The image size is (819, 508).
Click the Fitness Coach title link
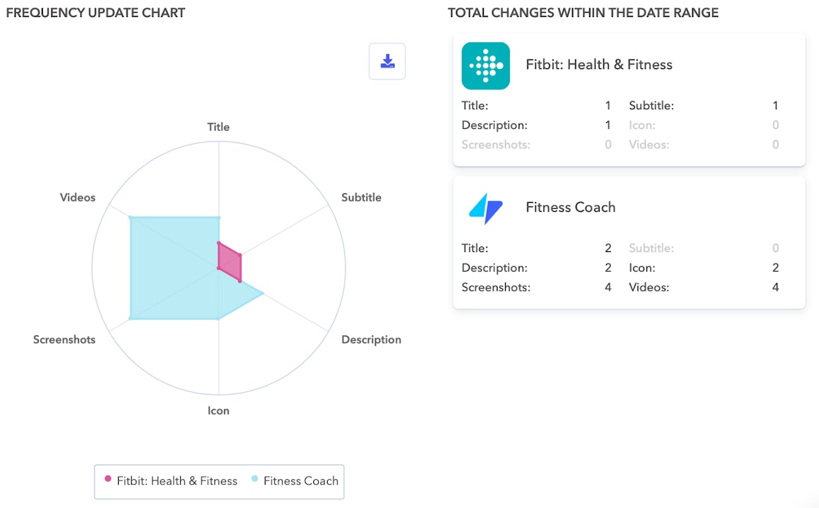point(571,207)
